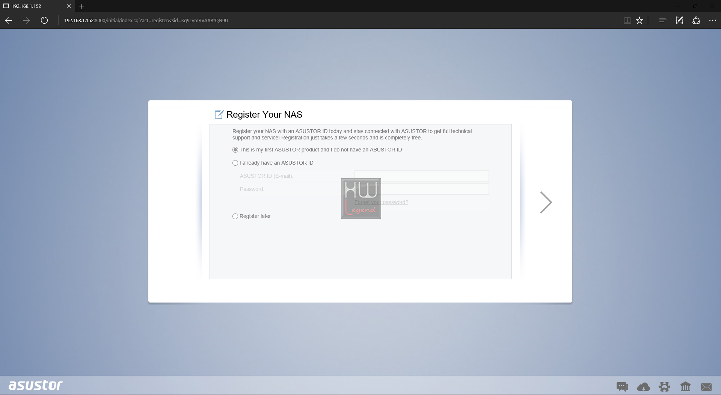Open the cloud download icon in footer
721x395 pixels.
[x=643, y=386]
